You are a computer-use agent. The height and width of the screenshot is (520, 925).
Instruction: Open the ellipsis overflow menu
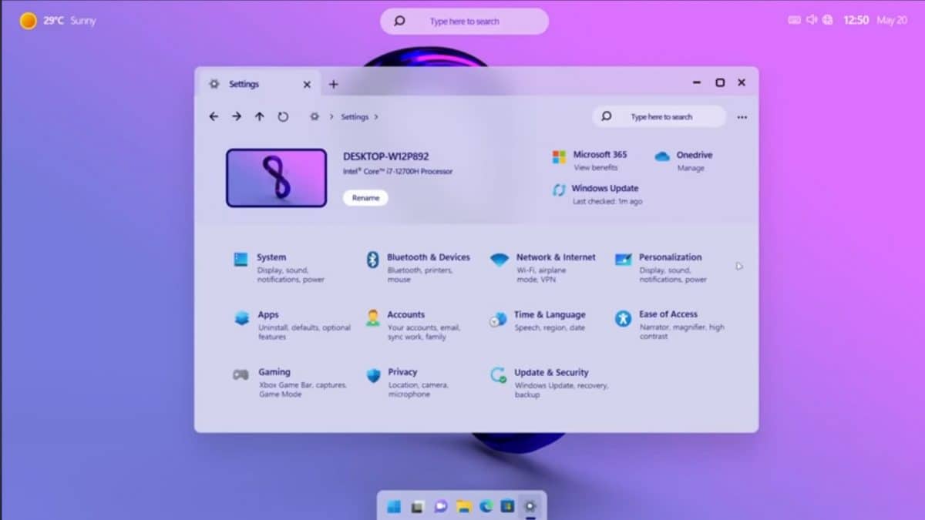742,116
